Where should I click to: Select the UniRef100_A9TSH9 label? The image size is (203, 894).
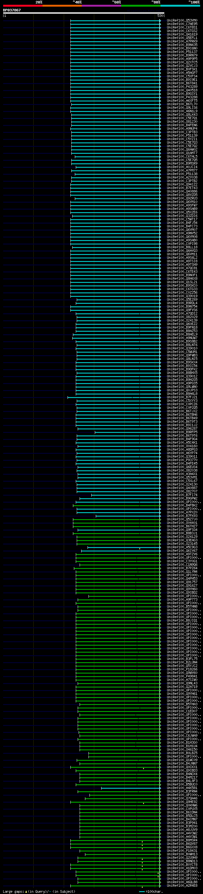[x=182, y=265]
